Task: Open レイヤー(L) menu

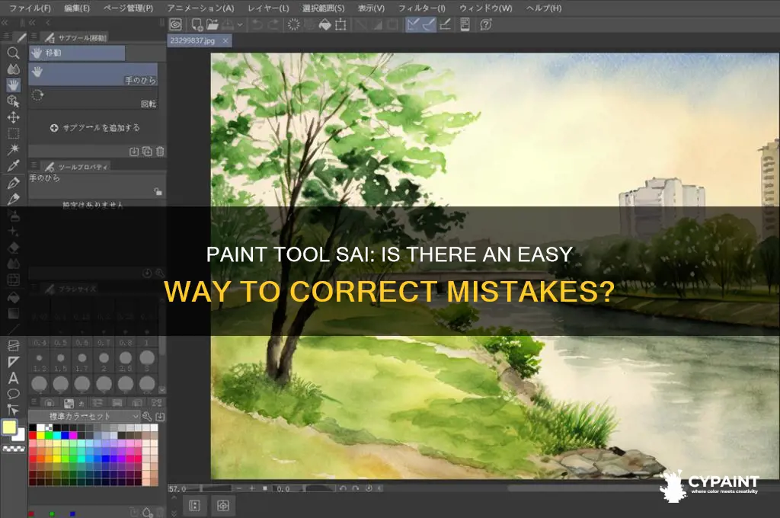Action: 268,8
